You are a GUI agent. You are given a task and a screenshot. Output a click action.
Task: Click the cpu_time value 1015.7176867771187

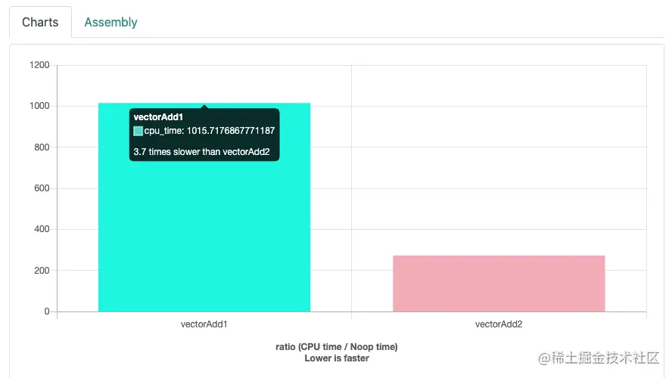pyautogui.click(x=231, y=131)
